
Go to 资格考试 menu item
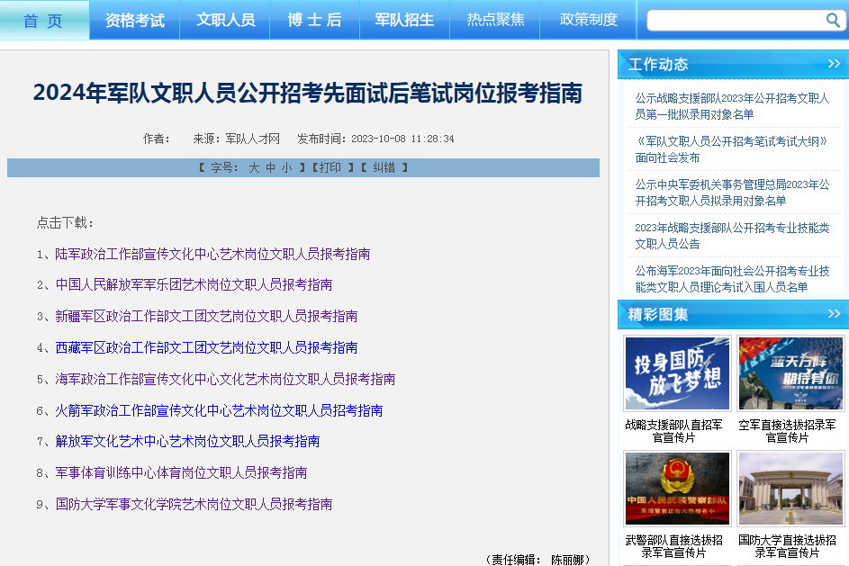[x=134, y=20]
